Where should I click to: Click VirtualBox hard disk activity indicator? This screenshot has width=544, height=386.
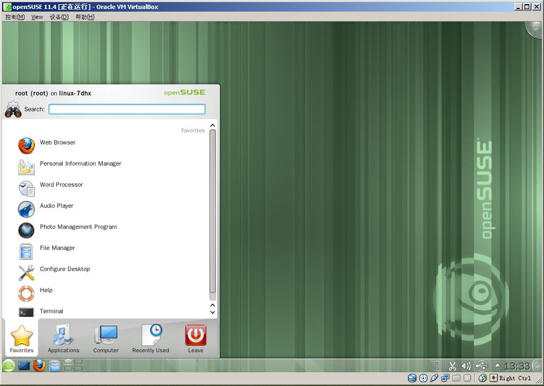point(412,378)
